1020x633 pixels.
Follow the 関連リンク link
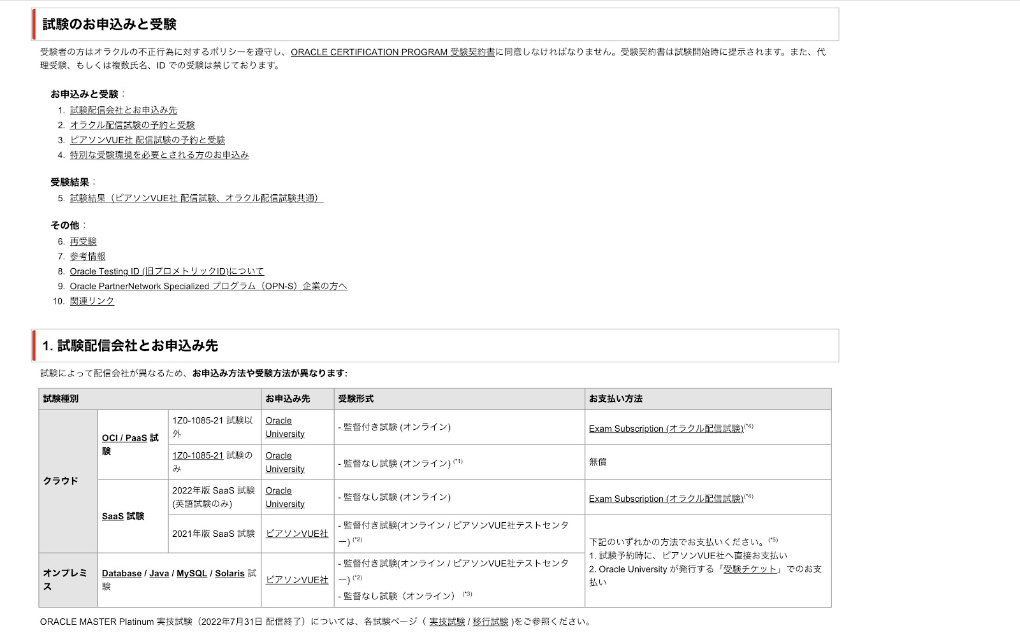[x=92, y=301]
